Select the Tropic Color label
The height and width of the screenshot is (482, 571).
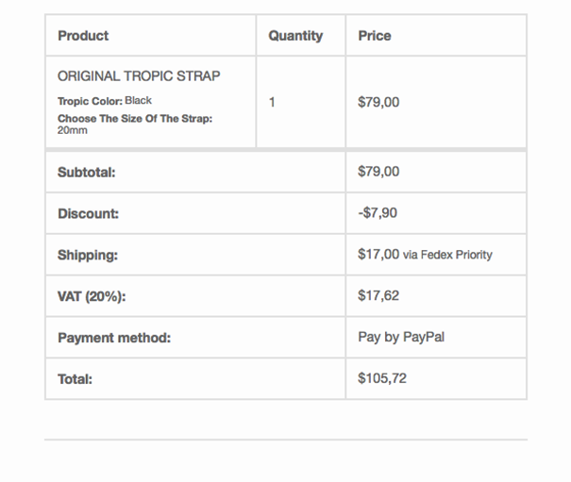pos(91,101)
